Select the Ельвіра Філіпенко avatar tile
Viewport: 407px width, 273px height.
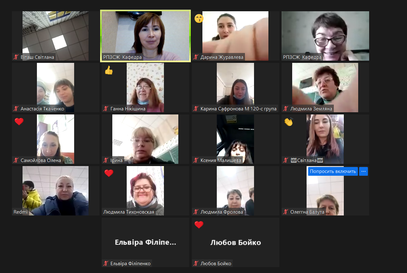coord(145,242)
